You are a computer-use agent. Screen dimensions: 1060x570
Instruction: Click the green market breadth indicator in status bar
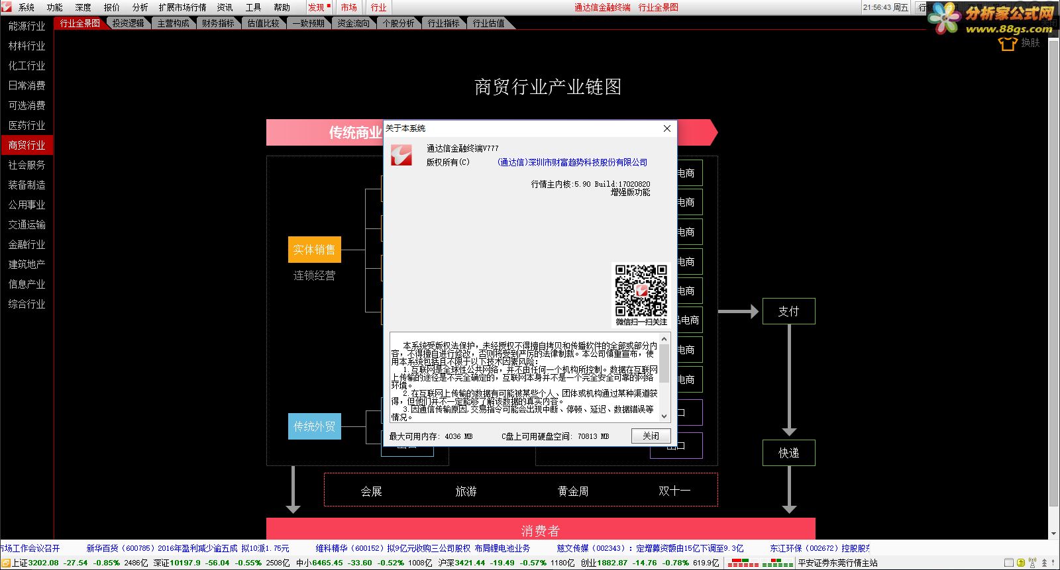pyautogui.click(x=777, y=563)
